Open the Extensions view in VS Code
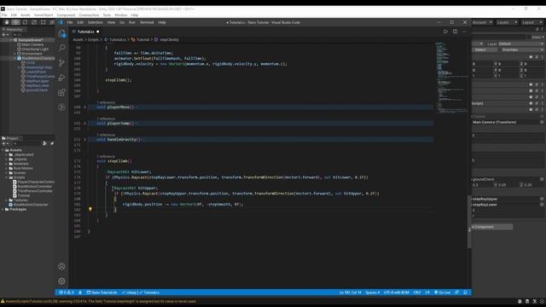The width and height of the screenshot is (546, 307). [x=61, y=92]
